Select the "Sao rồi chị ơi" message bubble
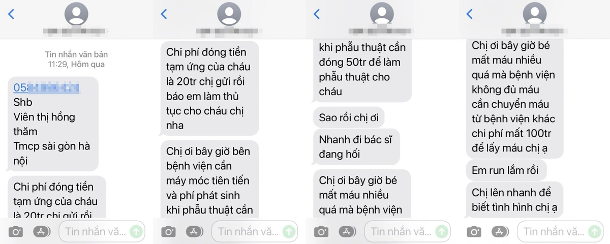 348,117
